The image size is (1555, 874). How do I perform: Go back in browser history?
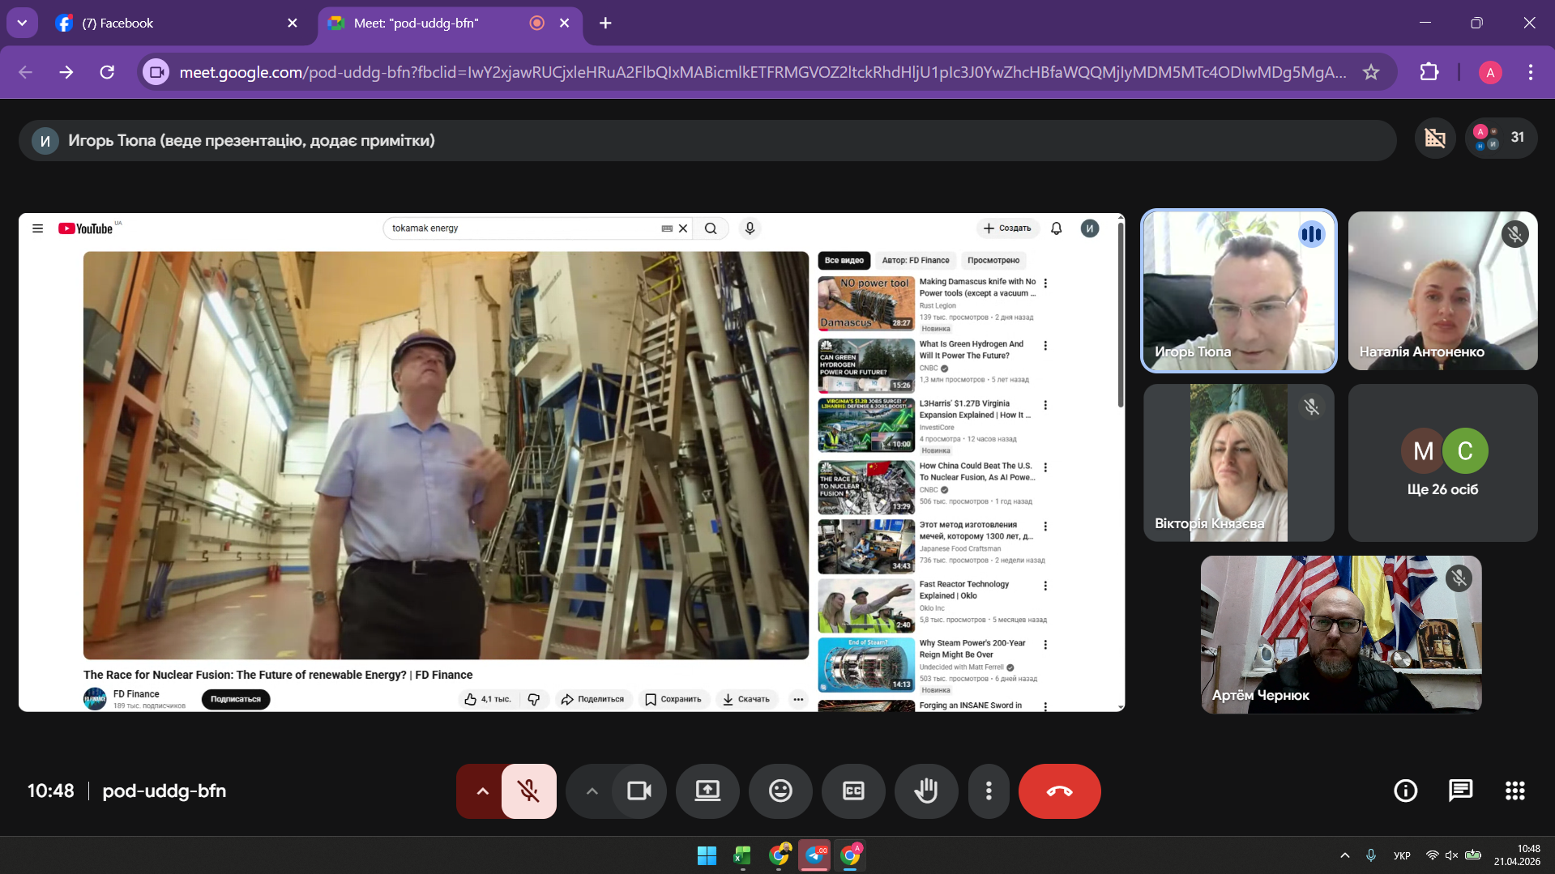(26, 72)
